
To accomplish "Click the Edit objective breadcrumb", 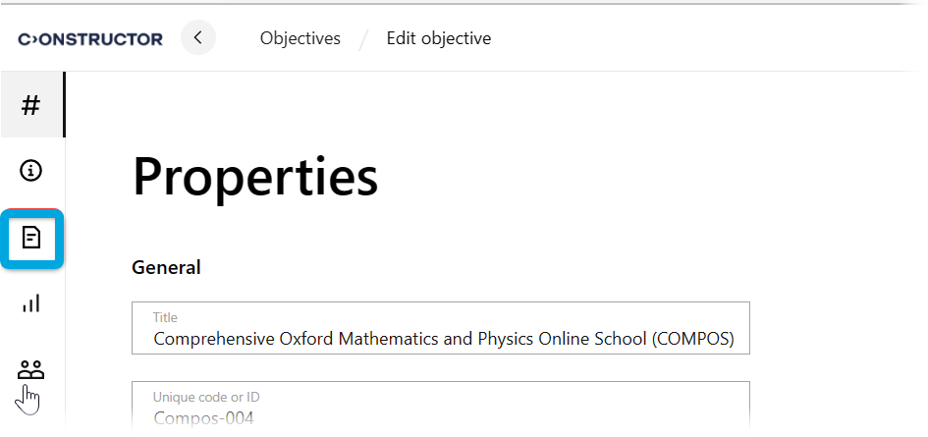I will [x=438, y=39].
